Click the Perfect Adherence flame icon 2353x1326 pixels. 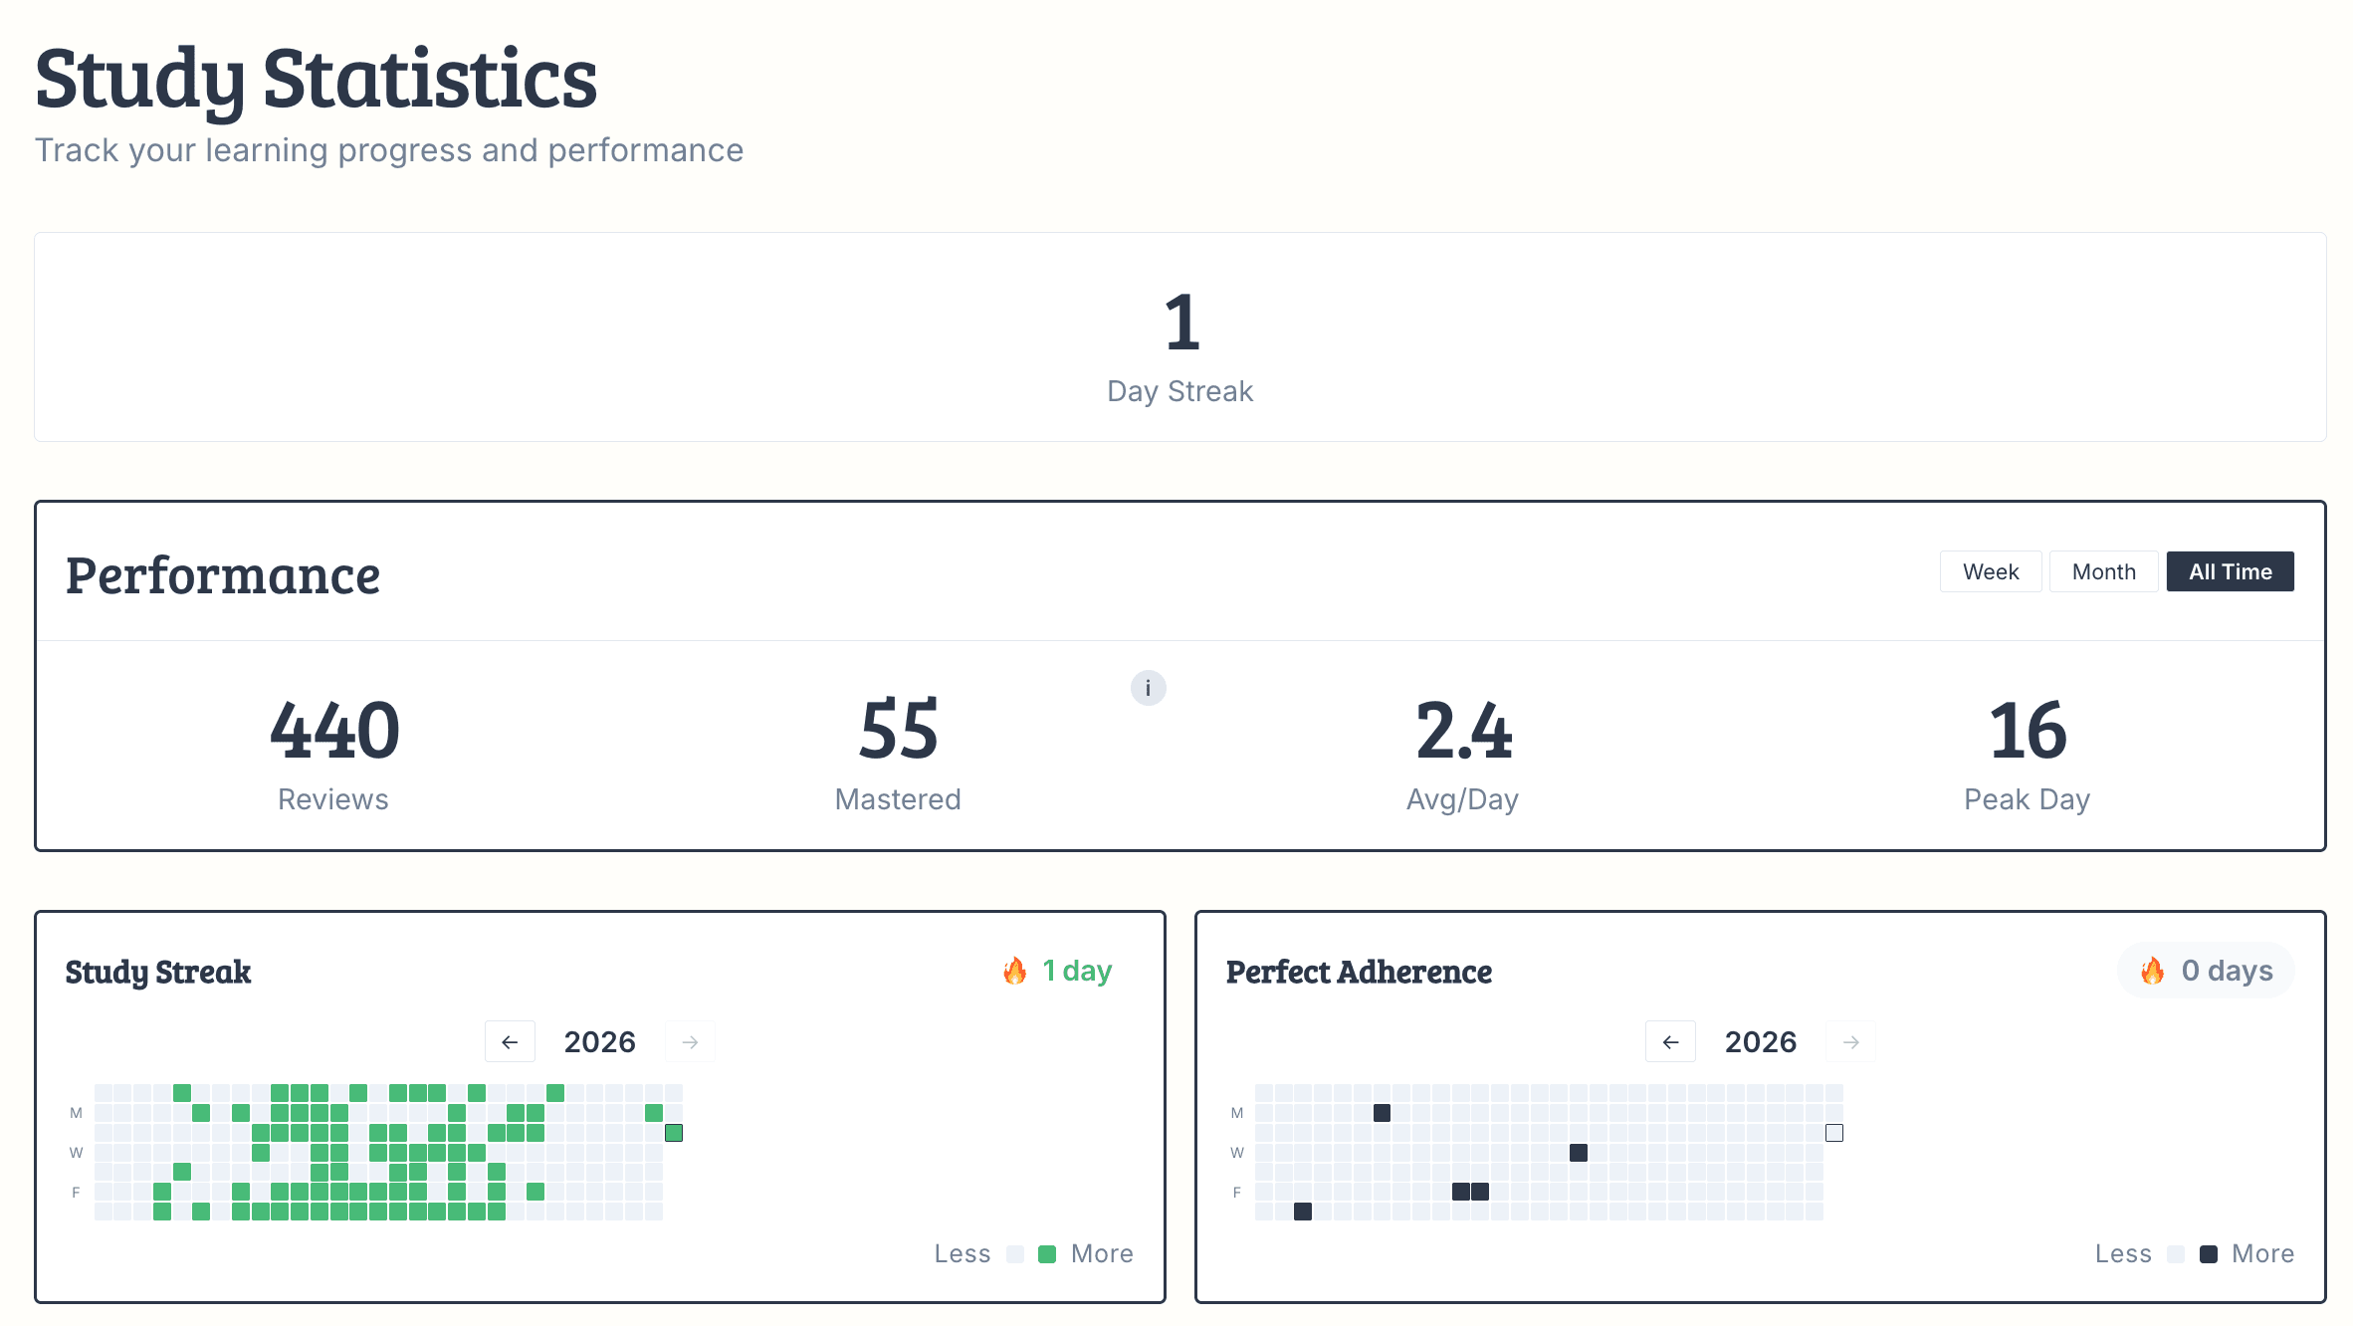click(x=2152, y=971)
